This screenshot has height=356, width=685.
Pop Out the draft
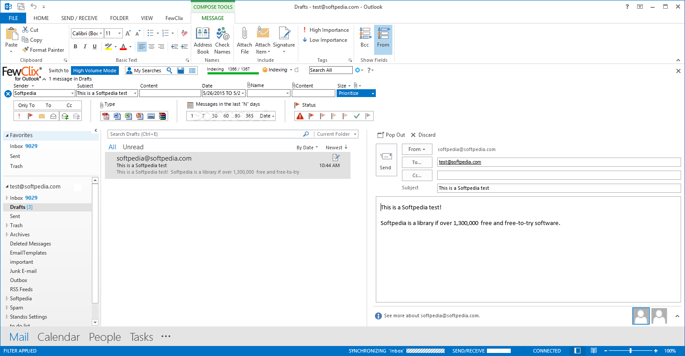(x=391, y=135)
